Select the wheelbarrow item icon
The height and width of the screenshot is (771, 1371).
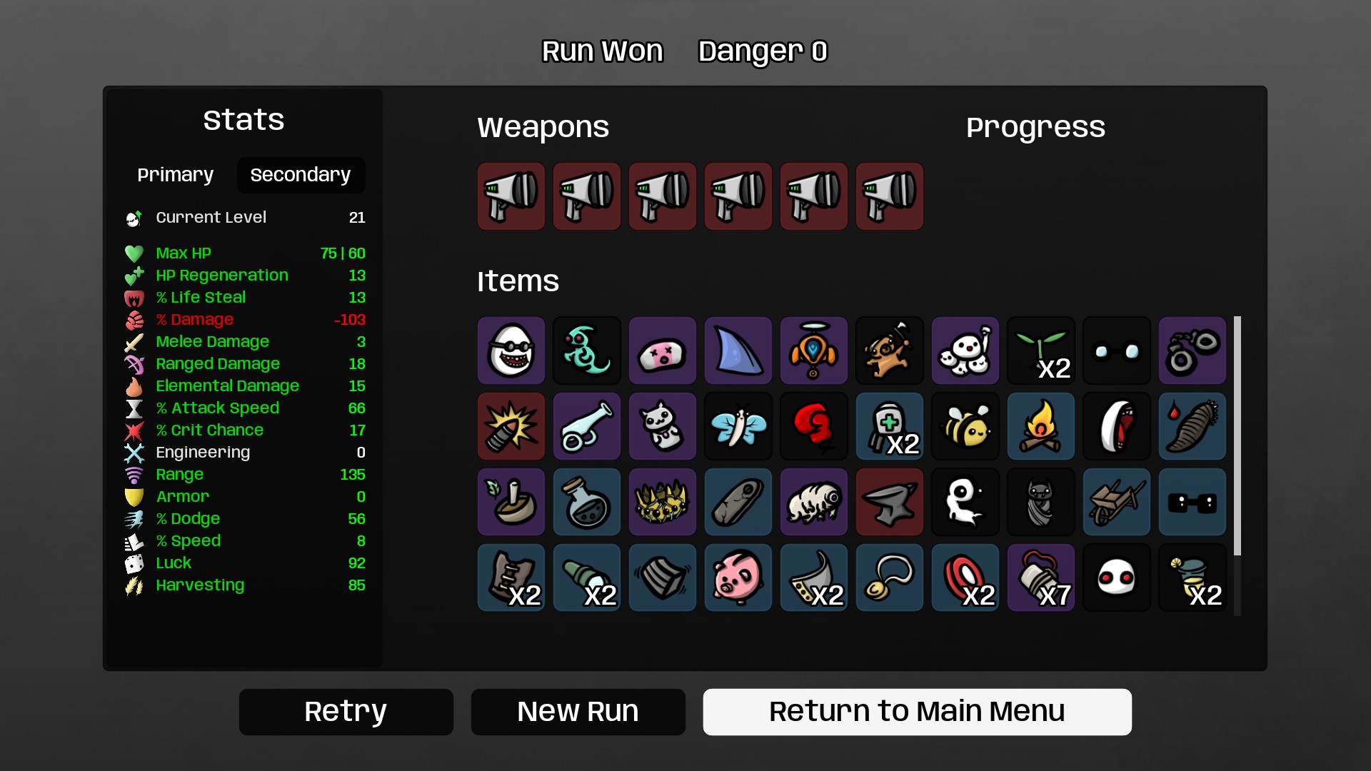[x=1117, y=502]
